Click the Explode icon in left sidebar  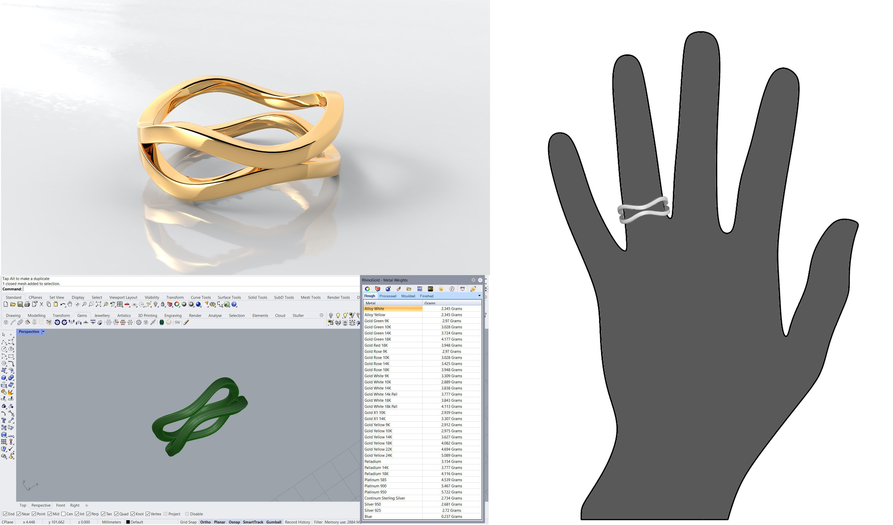click(11, 393)
